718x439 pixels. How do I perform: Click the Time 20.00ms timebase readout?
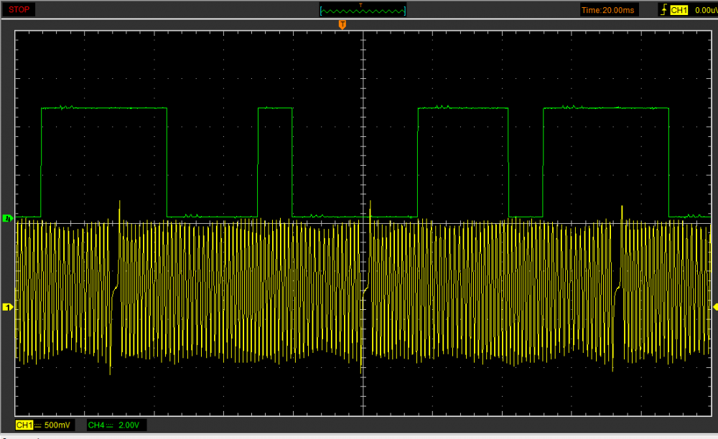pos(608,10)
